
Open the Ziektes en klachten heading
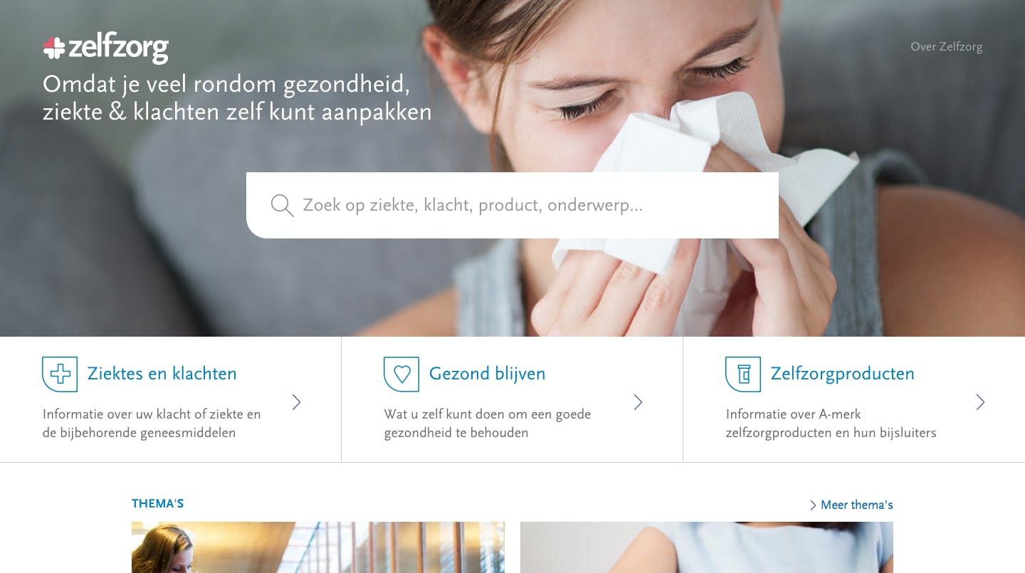pos(162,374)
